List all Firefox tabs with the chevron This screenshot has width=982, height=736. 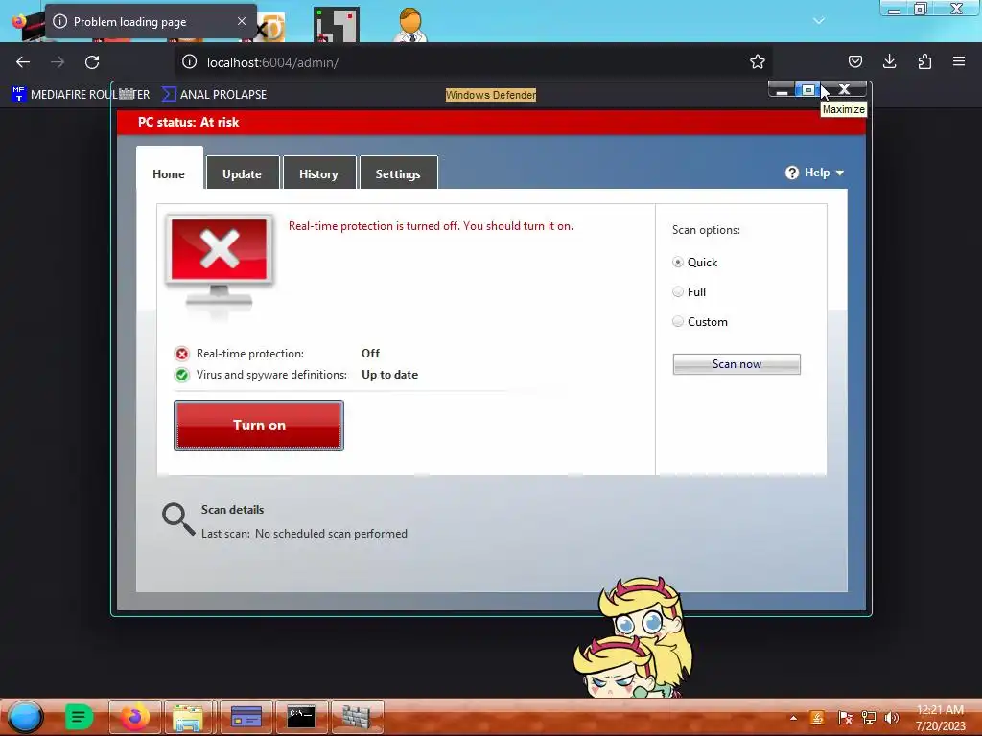pos(819,21)
